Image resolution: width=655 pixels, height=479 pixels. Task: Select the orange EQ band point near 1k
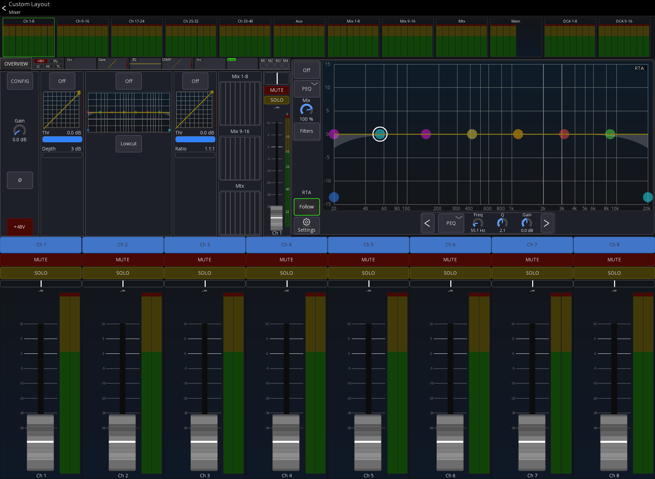[x=518, y=134]
